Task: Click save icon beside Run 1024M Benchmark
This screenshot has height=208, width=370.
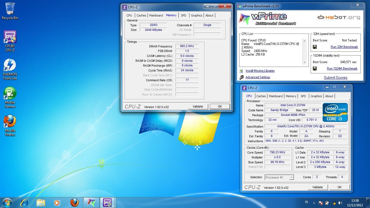Action: [x=315, y=69]
